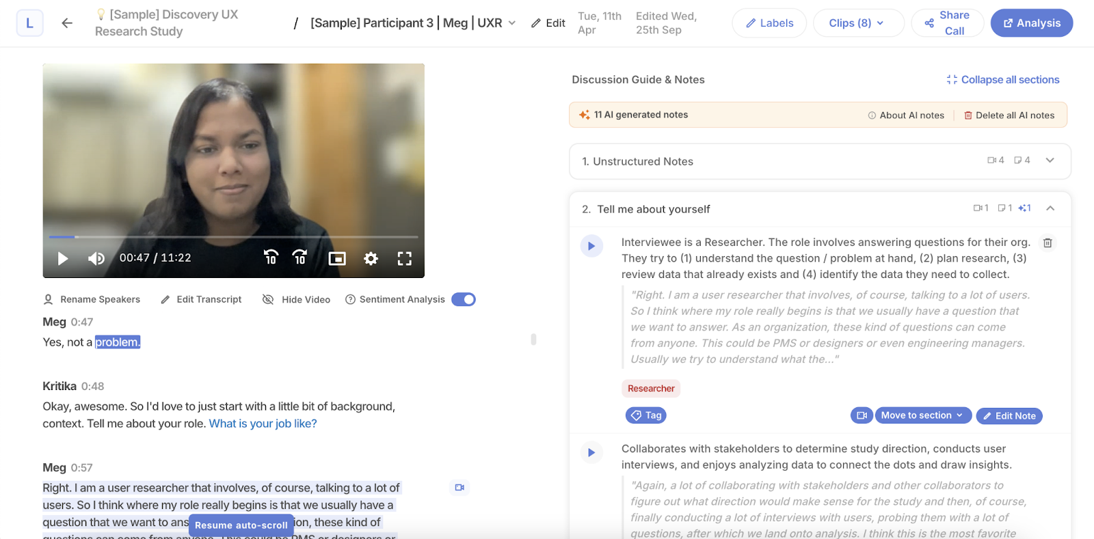Mute the video volume
Screen dimensions: 1094x539
pyautogui.click(x=96, y=258)
